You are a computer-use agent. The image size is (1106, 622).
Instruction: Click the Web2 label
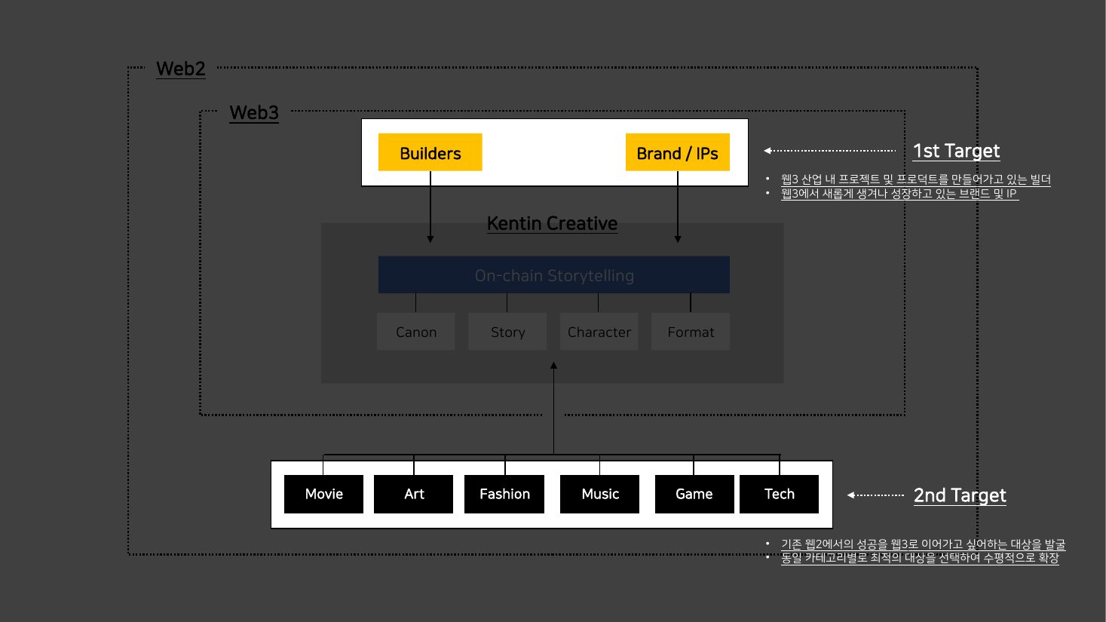[181, 69]
